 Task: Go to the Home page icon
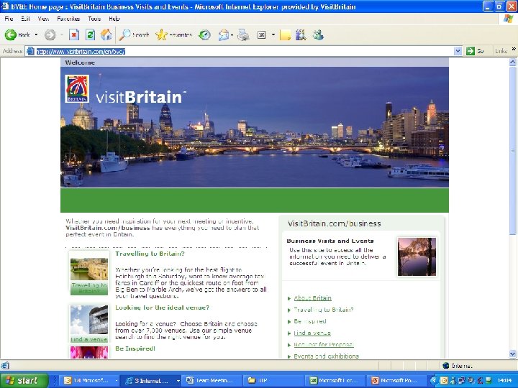[x=106, y=34]
